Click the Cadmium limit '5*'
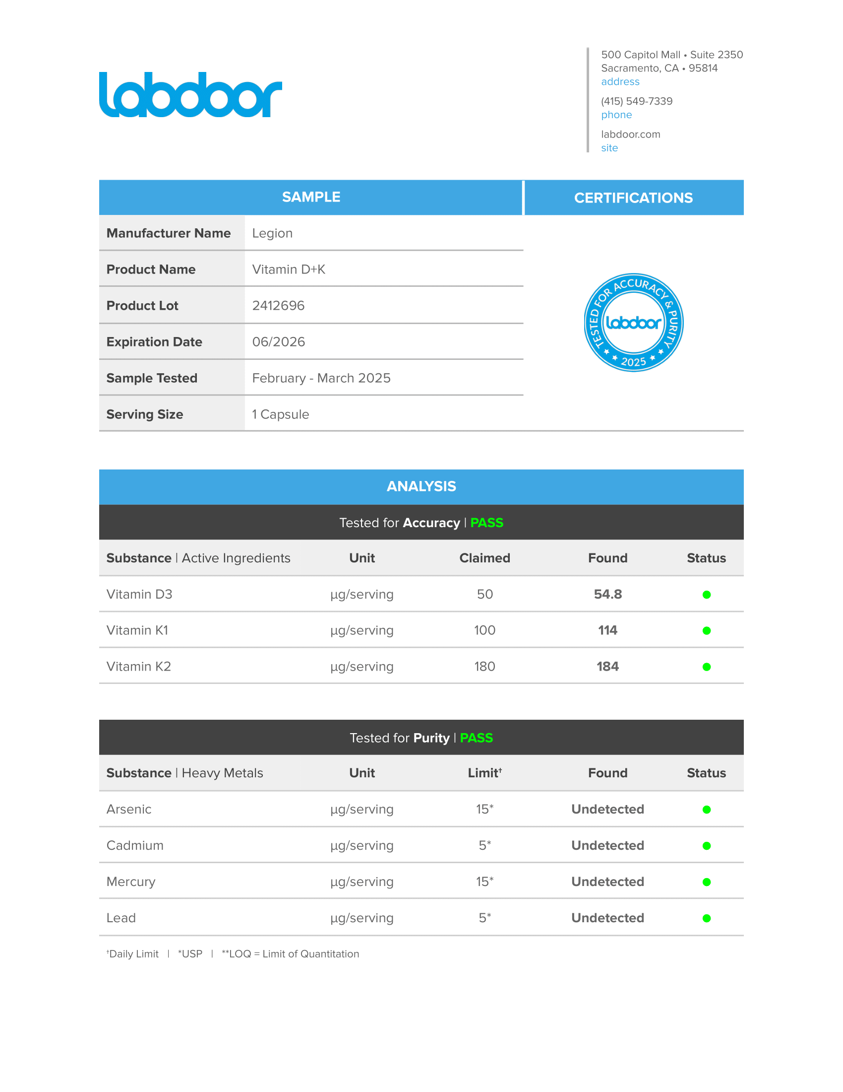Viewport: 843px width, 1092px height. (484, 846)
